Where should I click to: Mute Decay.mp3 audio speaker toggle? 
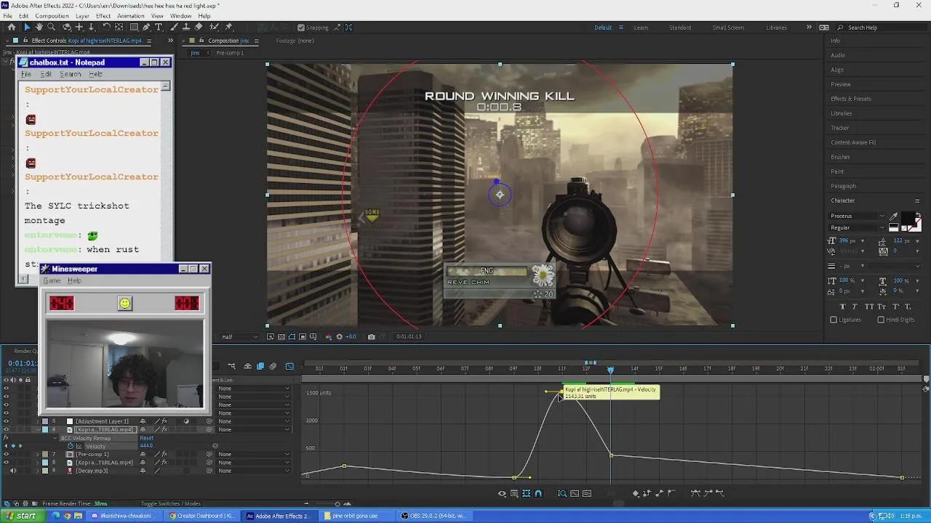(12, 471)
